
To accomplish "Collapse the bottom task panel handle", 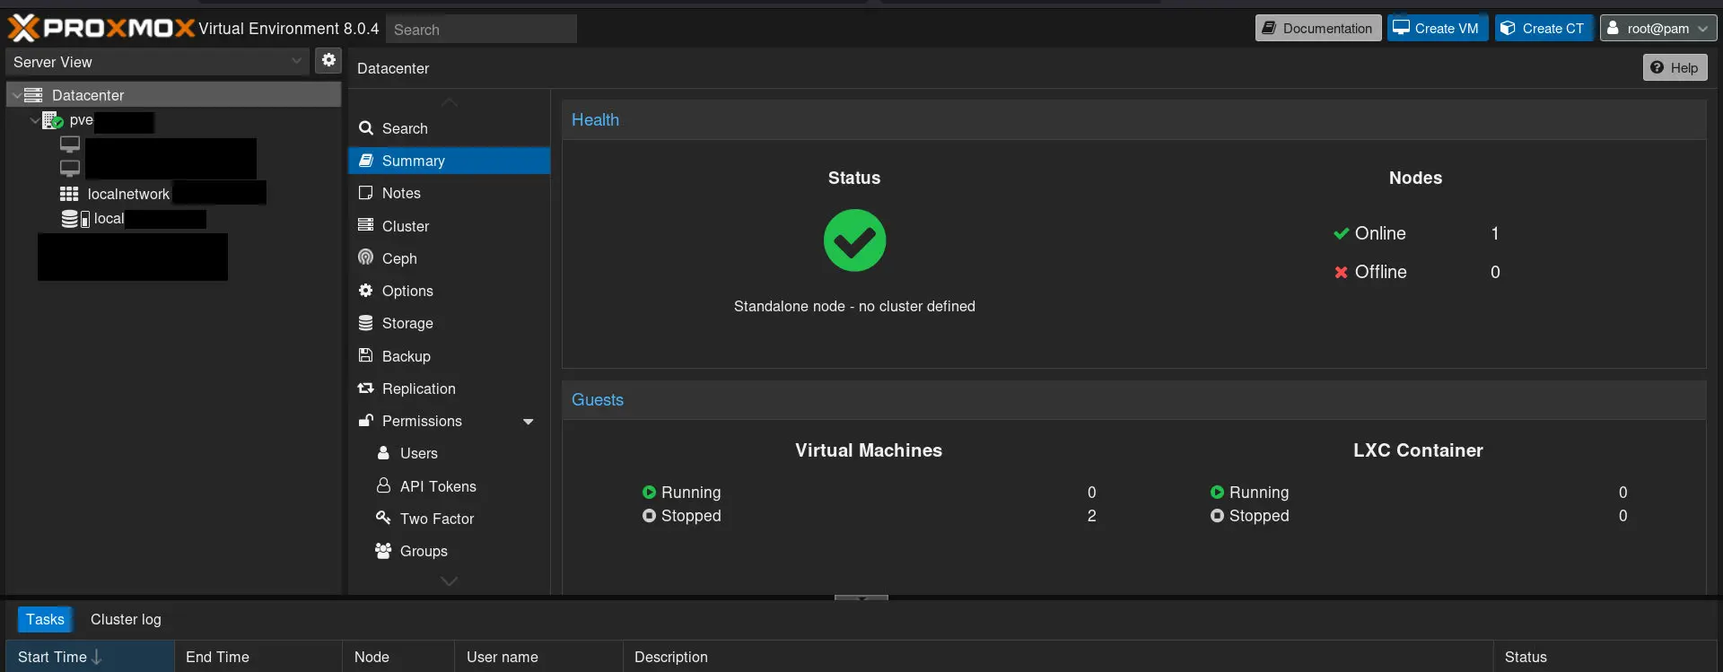I will click(861, 598).
